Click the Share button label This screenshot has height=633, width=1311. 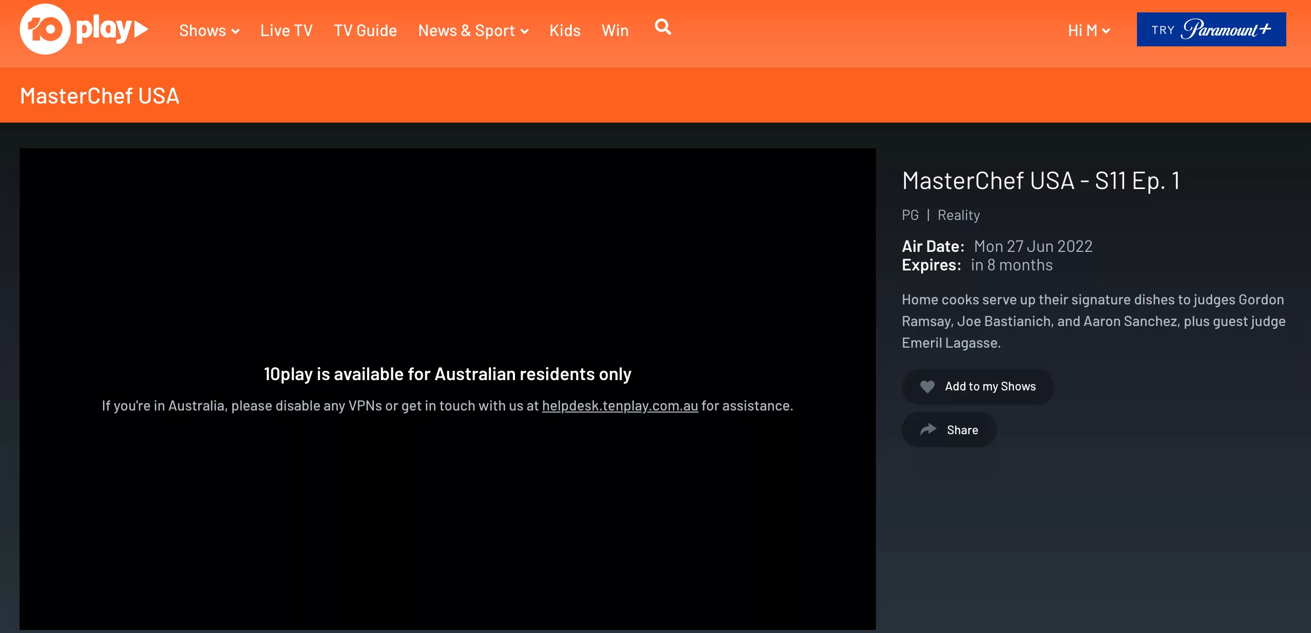[x=962, y=430]
